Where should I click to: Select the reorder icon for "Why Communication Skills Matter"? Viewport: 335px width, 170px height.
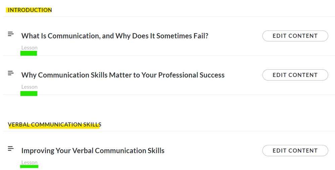point(11,73)
